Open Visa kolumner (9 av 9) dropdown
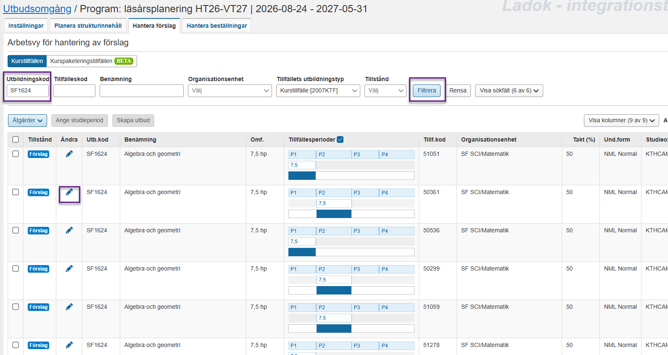Screen dimensions: 668x355 click(621, 121)
